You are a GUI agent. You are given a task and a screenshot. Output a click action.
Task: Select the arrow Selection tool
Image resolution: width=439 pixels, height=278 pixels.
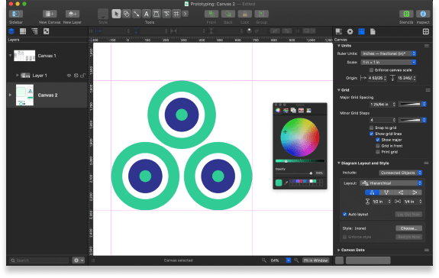coord(116,14)
